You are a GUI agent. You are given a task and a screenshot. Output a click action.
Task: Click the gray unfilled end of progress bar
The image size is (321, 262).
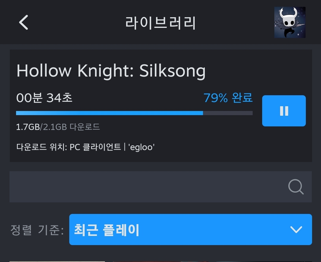pos(228,113)
